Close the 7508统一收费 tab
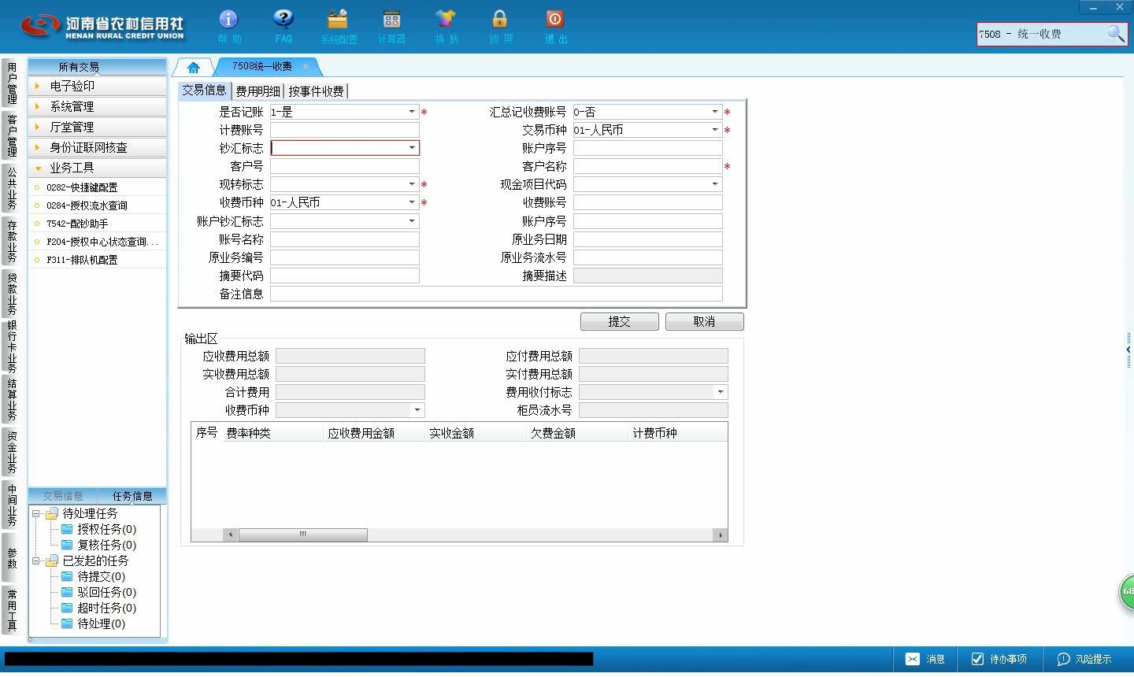The image size is (1134, 677). click(306, 67)
